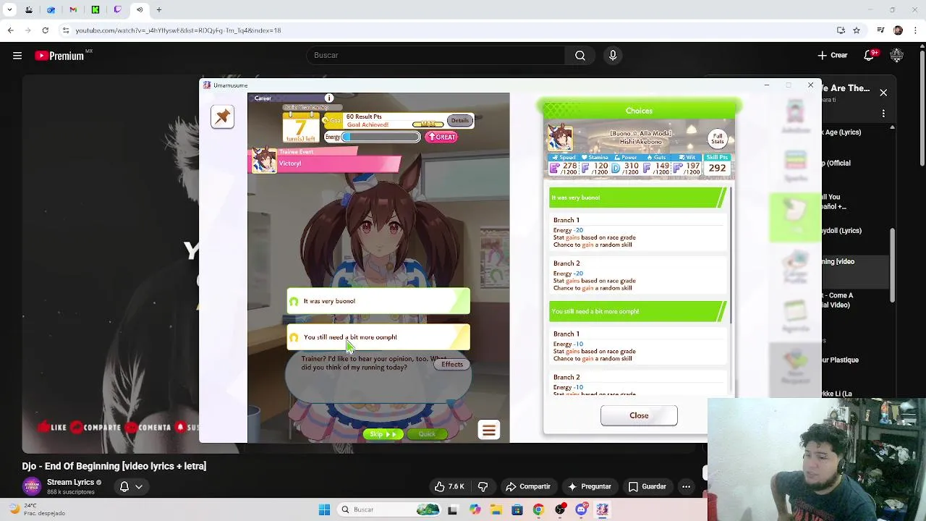Click the pin icon in Umamusume window
Image resolution: width=926 pixels, height=521 pixels.
[223, 117]
